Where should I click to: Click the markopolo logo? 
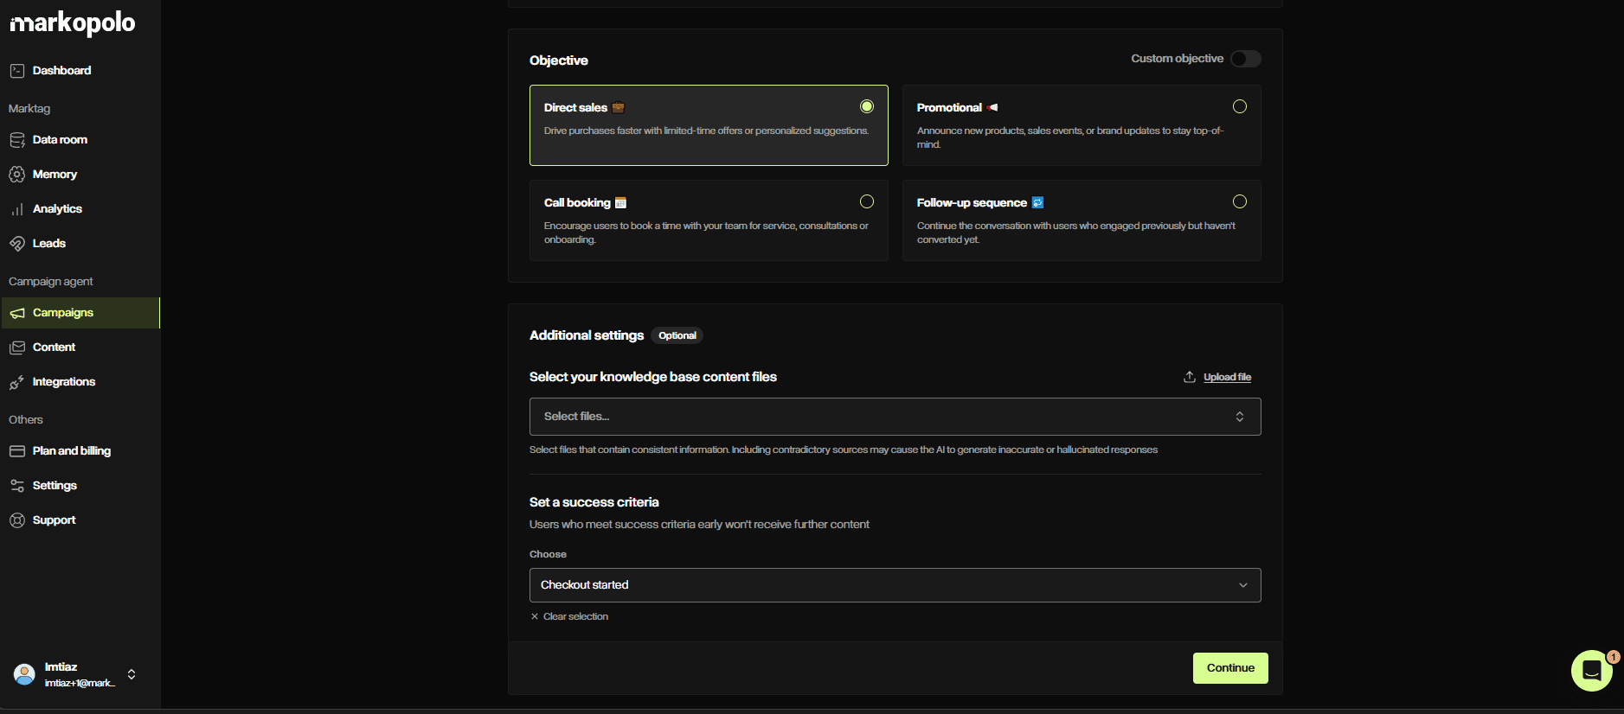point(73,23)
